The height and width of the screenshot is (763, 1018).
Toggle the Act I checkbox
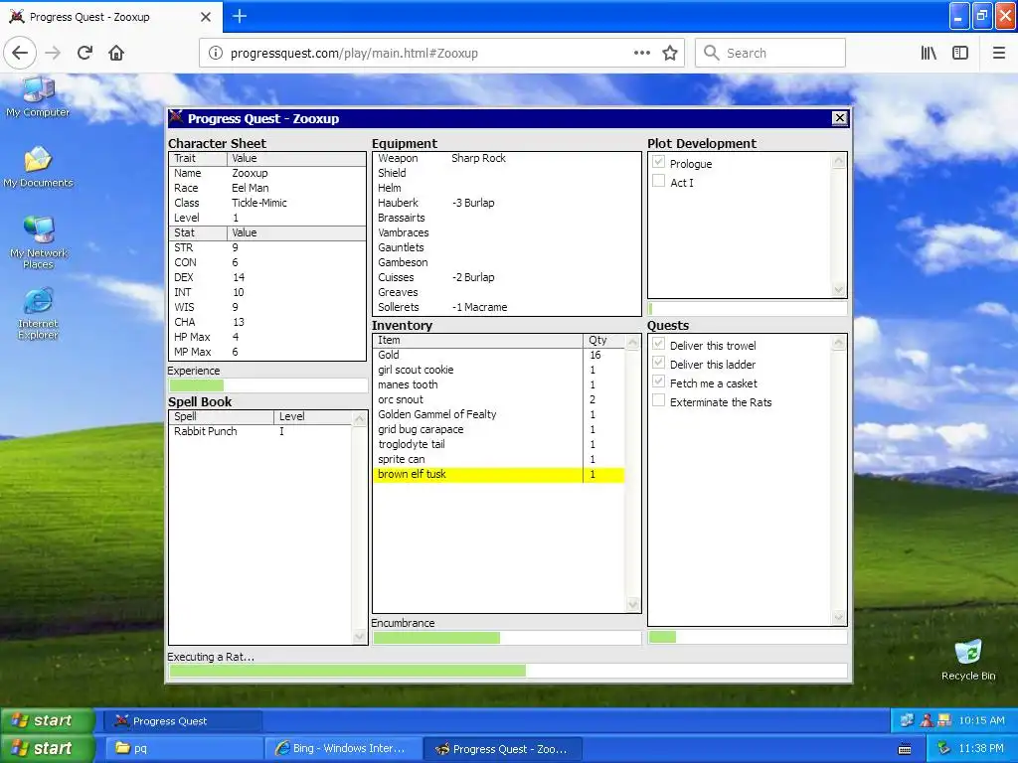658,181
